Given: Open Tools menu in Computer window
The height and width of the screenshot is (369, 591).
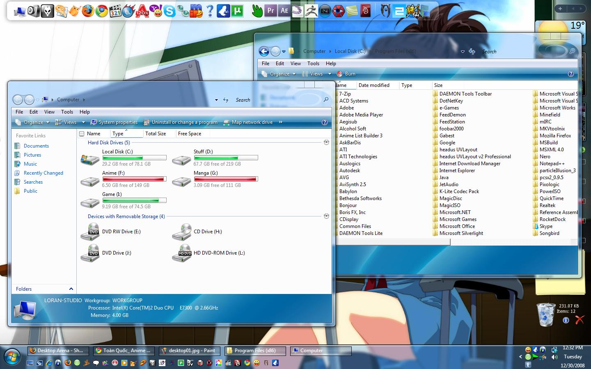Looking at the screenshot, I should (67, 112).
